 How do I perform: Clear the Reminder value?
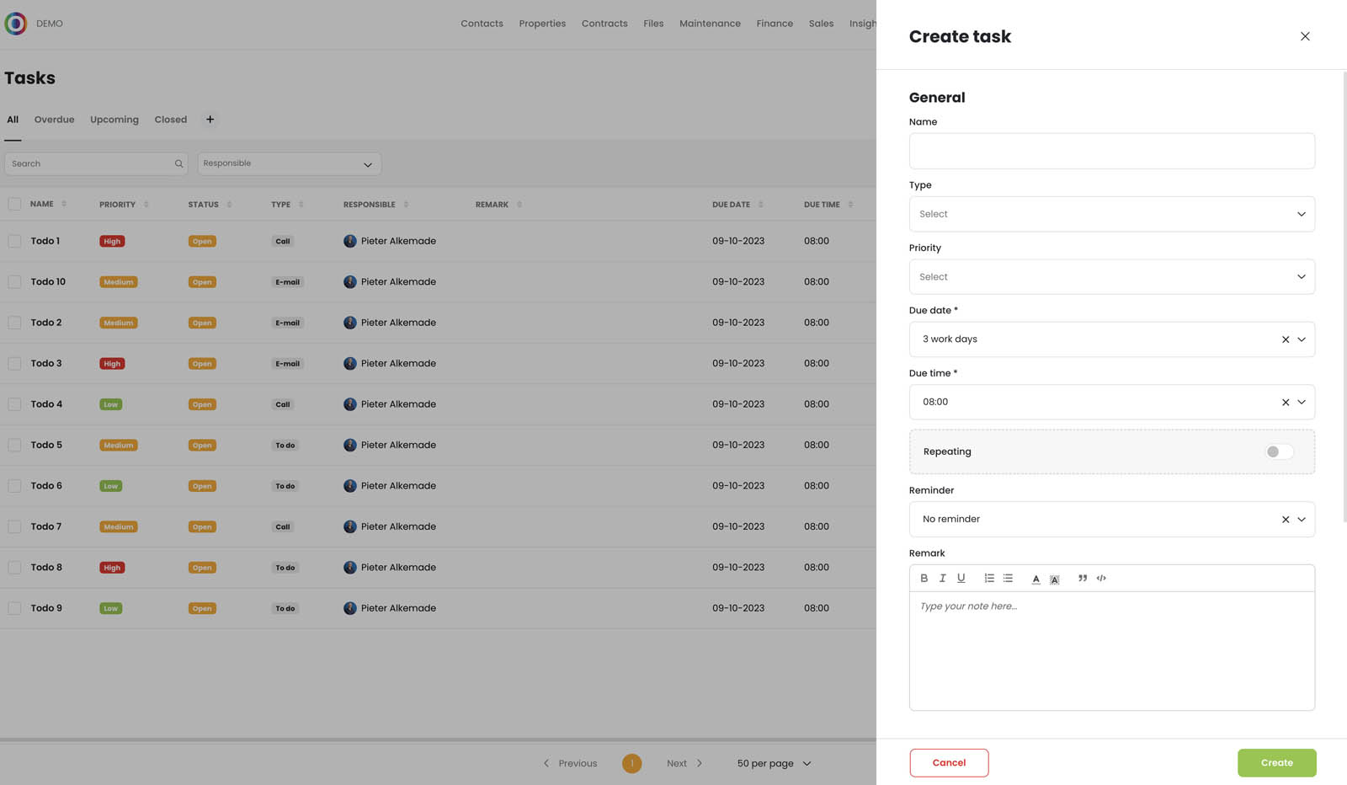click(1286, 520)
